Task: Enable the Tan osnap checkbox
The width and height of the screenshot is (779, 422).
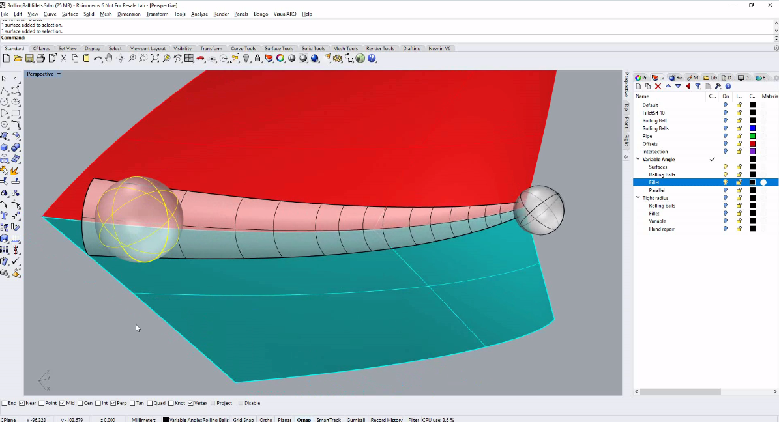Action: click(x=133, y=403)
